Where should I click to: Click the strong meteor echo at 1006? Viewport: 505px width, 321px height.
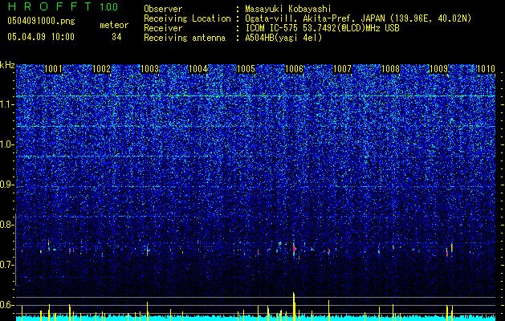click(294, 250)
